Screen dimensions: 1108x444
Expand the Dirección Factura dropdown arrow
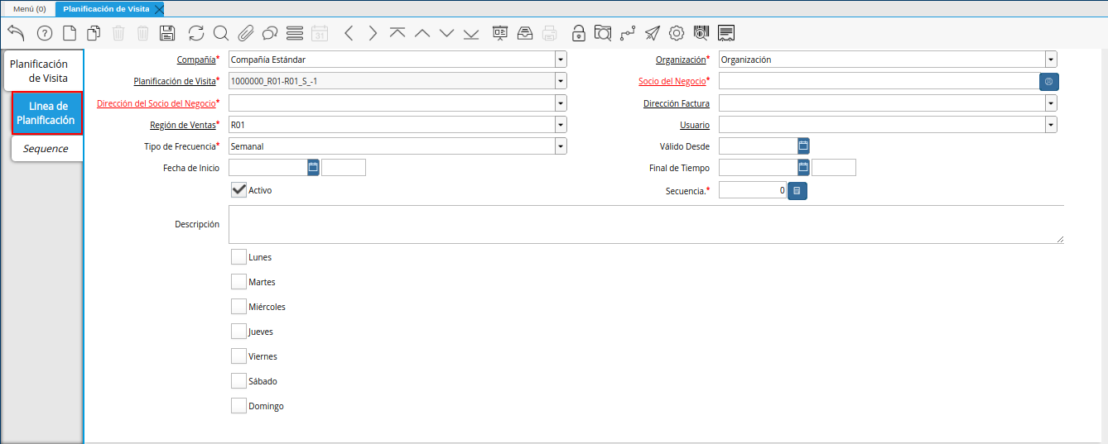pos(1051,103)
